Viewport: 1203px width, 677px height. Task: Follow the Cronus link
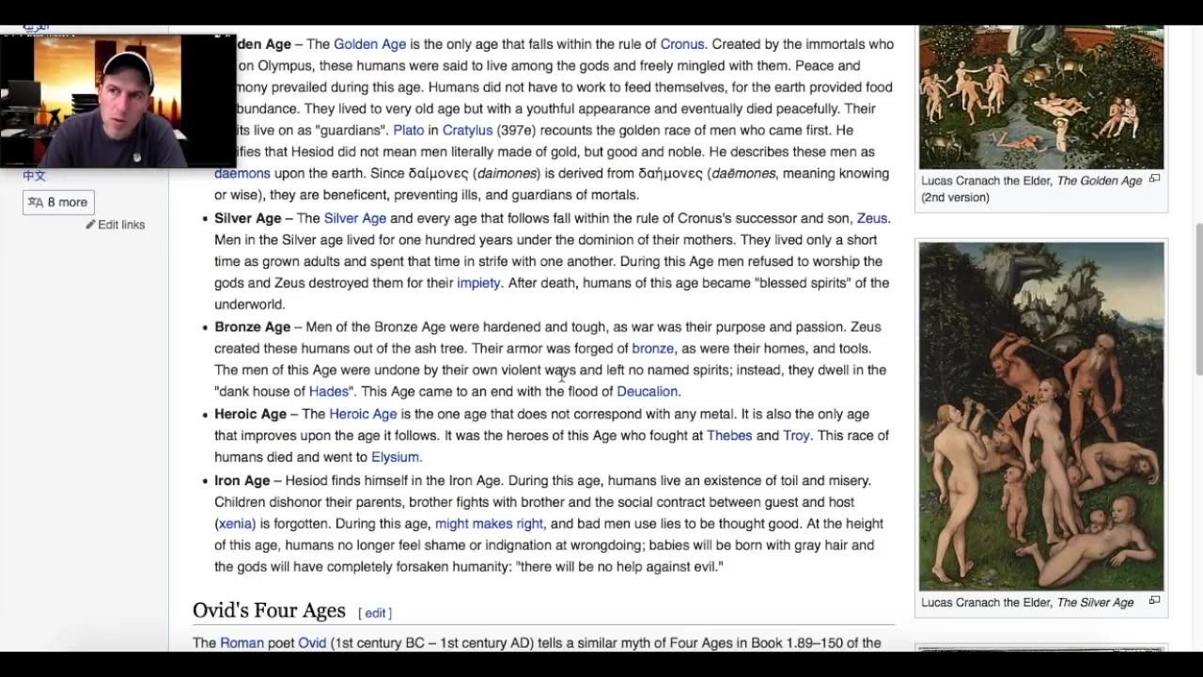[x=682, y=44]
